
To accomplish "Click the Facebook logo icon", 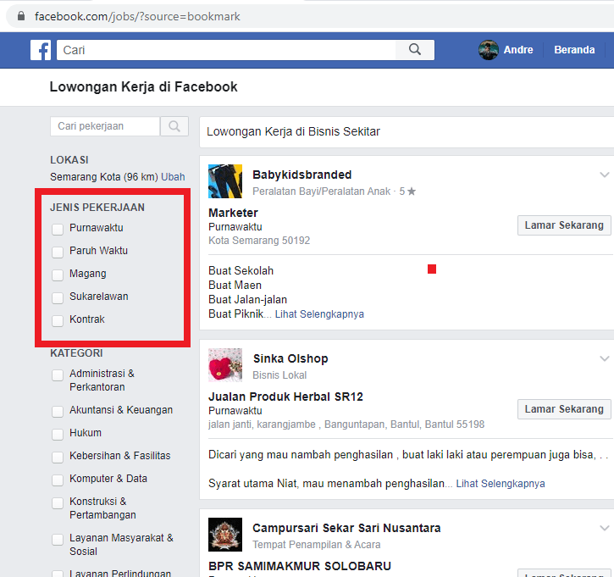I will 41,50.
